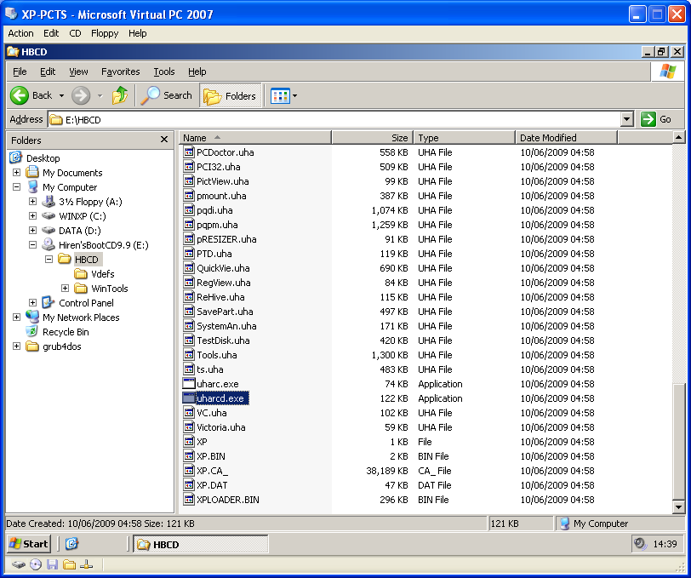Open the Favorites menu
The image size is (691, 578).
tap(120, 72)
